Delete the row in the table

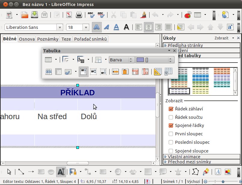[x=135, y=72]
